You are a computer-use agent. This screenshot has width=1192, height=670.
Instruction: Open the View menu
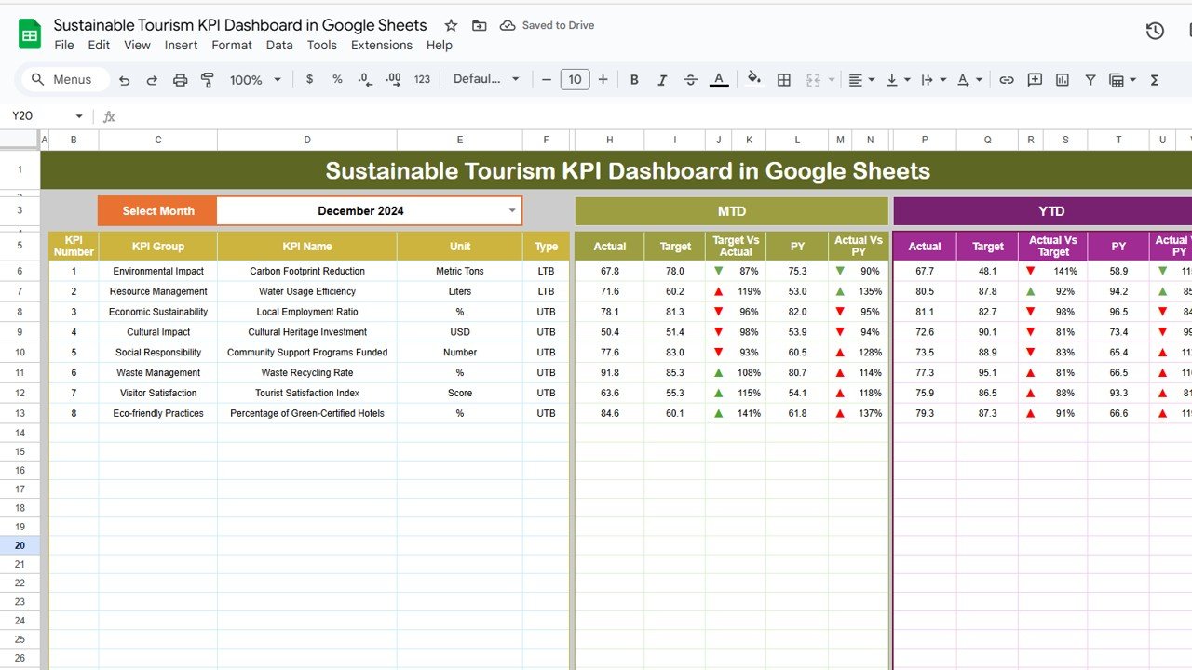click(x=137, y=45)
